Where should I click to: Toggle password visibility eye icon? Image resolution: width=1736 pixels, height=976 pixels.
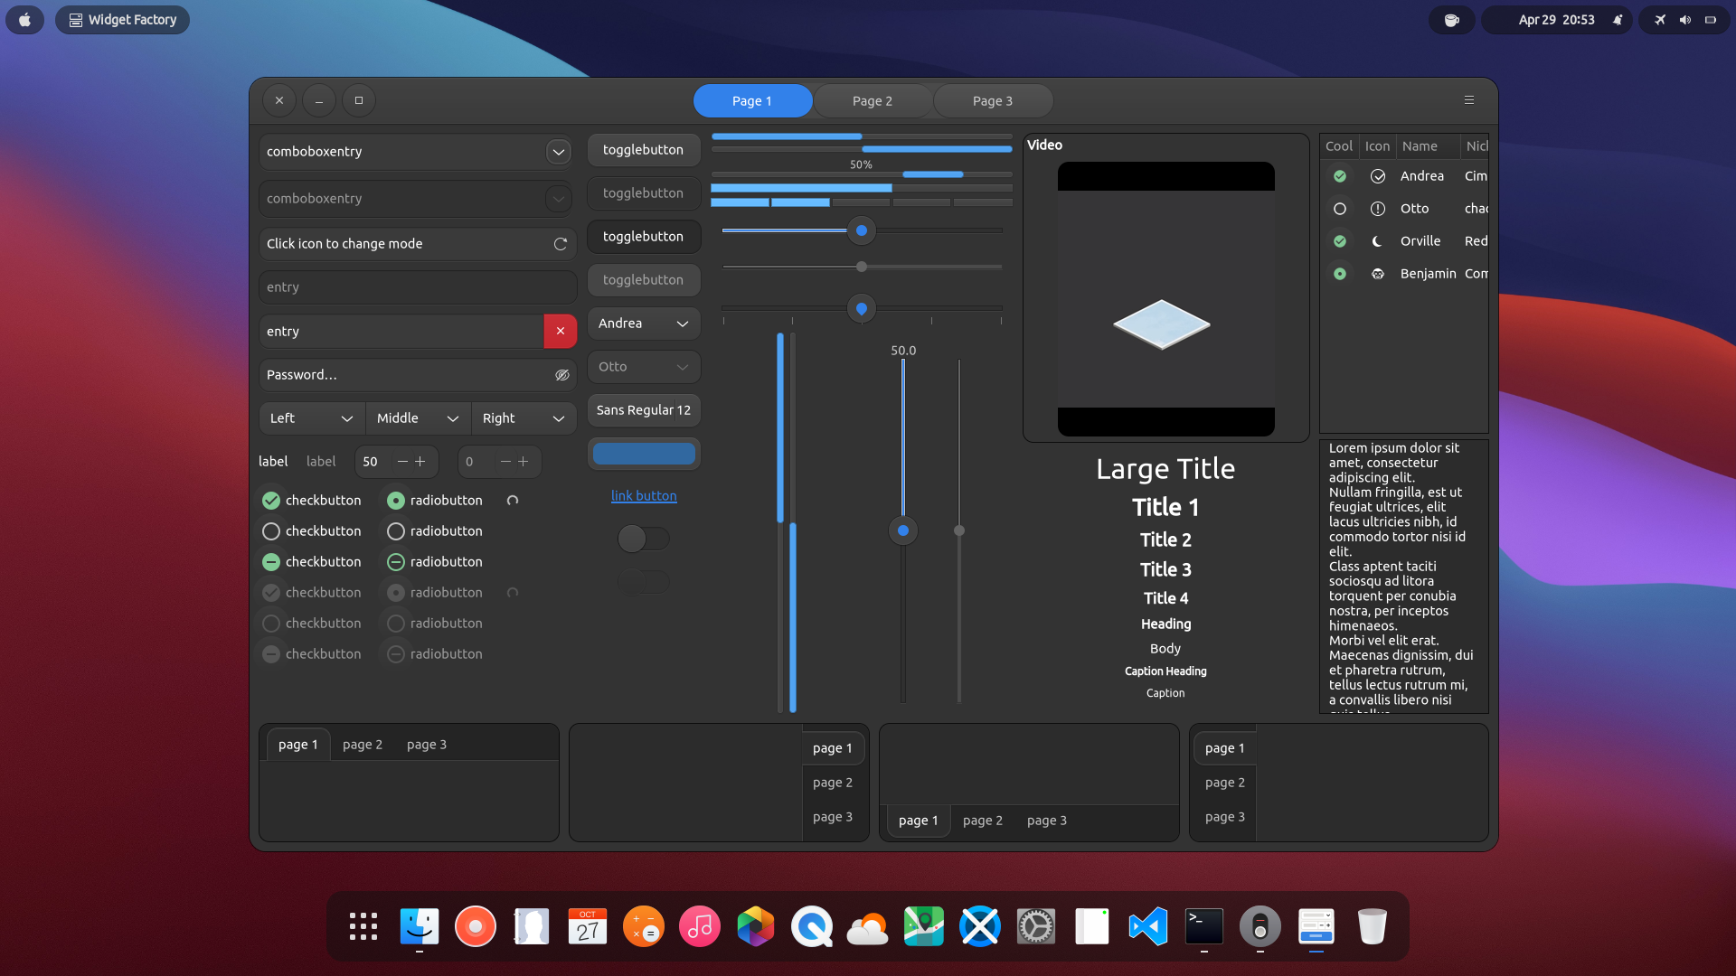561,375
